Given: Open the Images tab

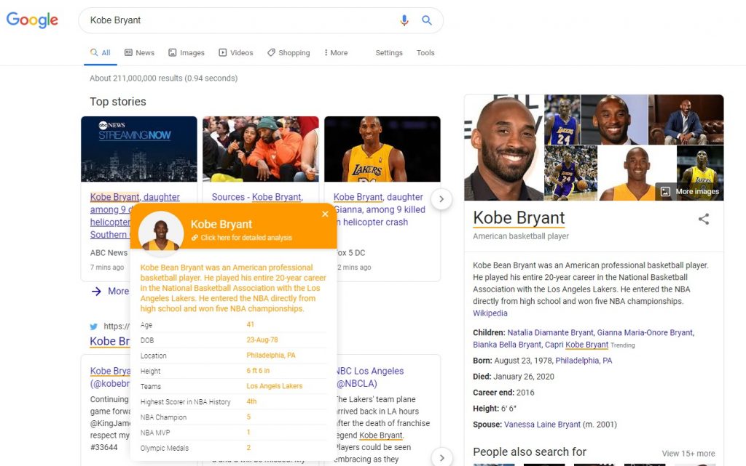Looking at the screenshot, I should 186,52.
